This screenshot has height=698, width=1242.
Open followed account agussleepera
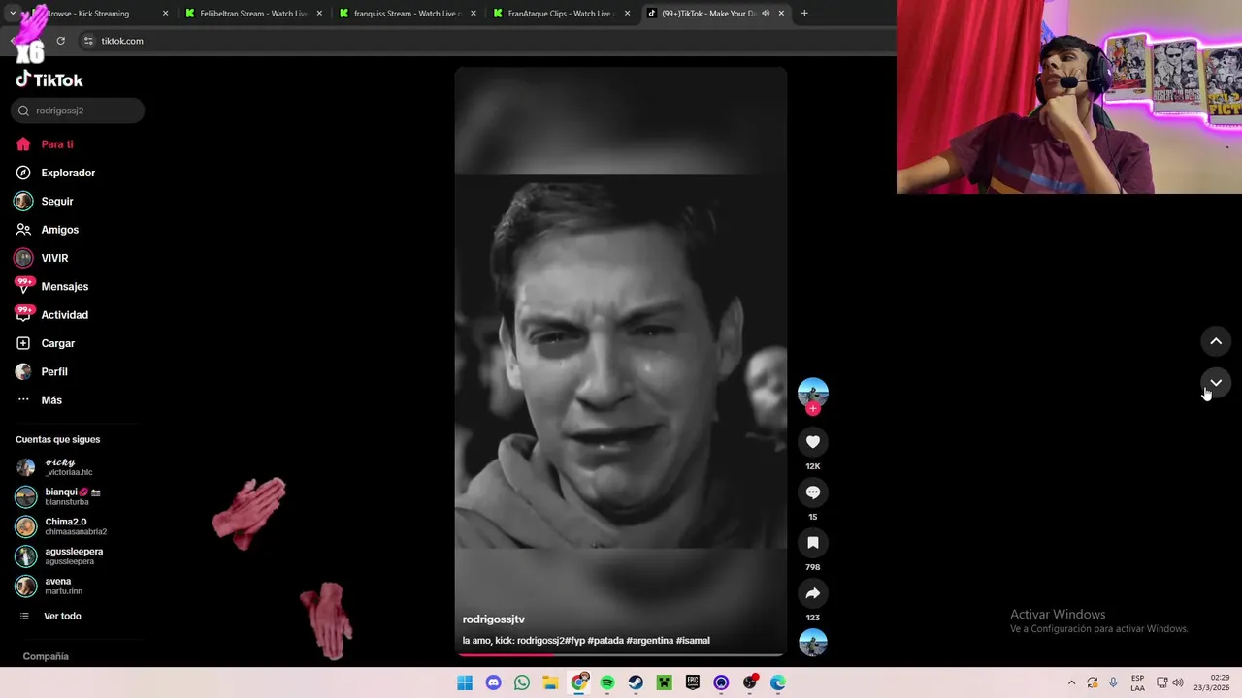(x=60, y=556)
